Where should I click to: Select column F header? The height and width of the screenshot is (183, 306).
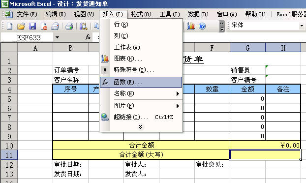coord(212,48)
